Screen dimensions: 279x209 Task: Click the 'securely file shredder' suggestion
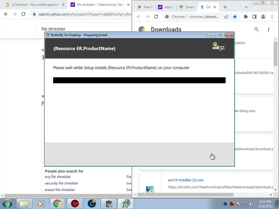pyautogui.click(x=61, y=183)
